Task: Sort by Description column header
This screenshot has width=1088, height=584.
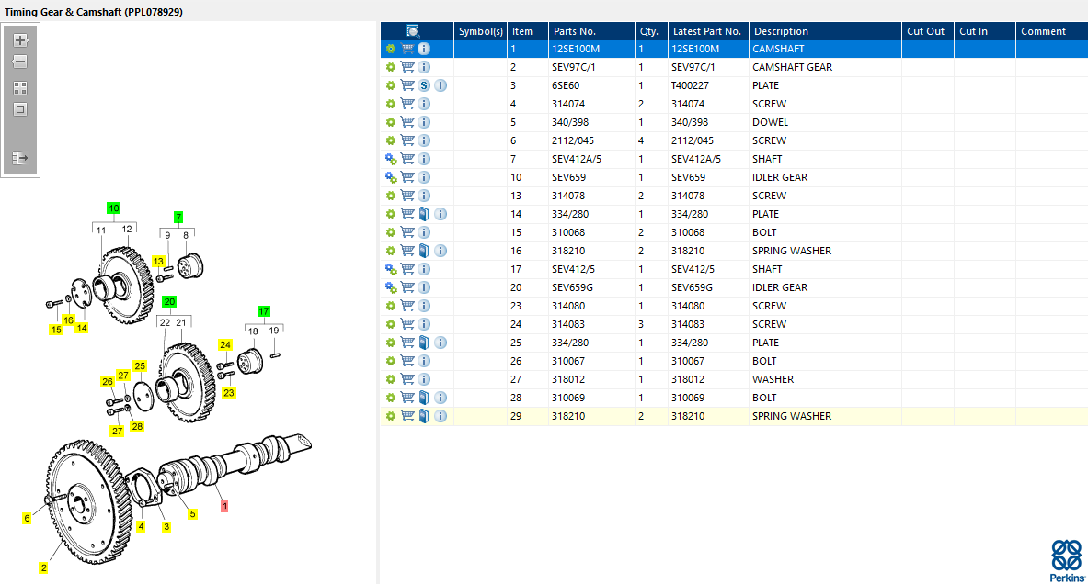Action: click(x=825, y=31)
